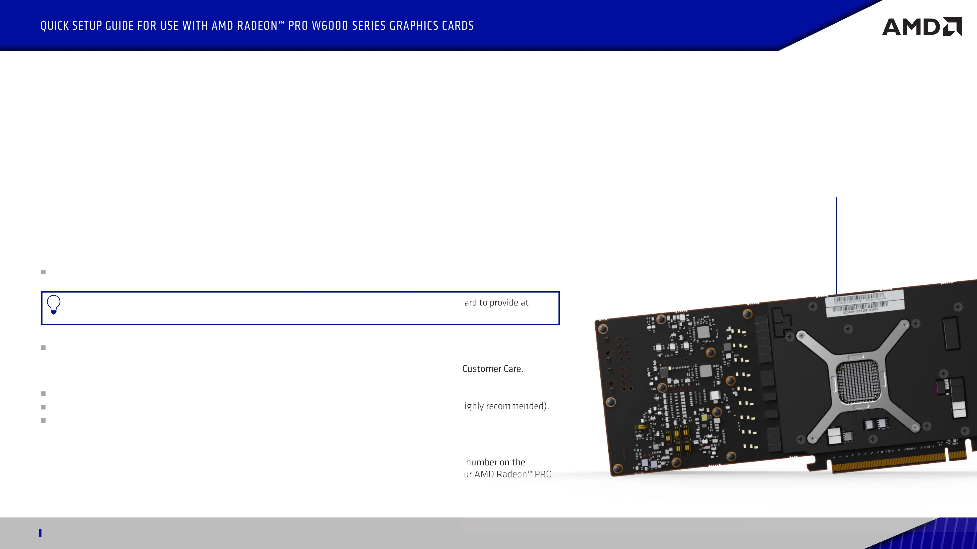Image resolution: width=977 pixels, height=549 pixels.
Task: Click the lightbulb tip icon
Action: [53, 305]
